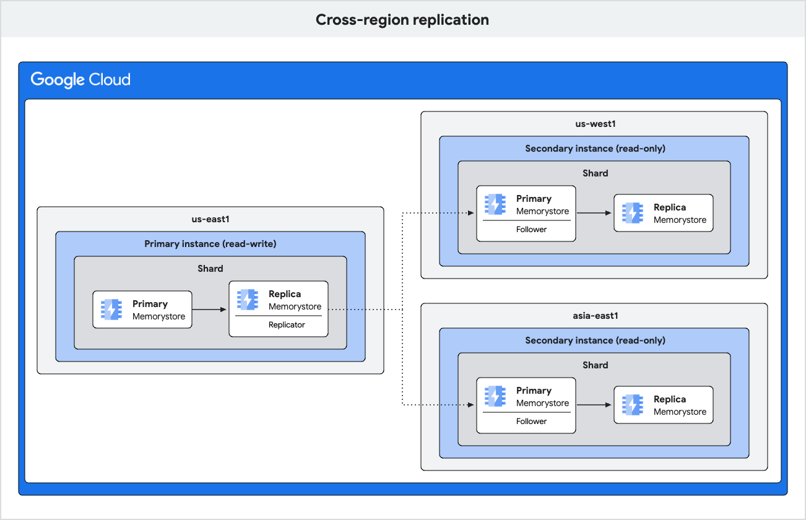Click the Primary-to-Replica arrow in asia-east1 shard
This screenshot has height=520, width=806.
(594, 405)
